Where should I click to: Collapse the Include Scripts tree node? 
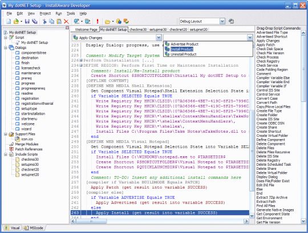[6, 154]
